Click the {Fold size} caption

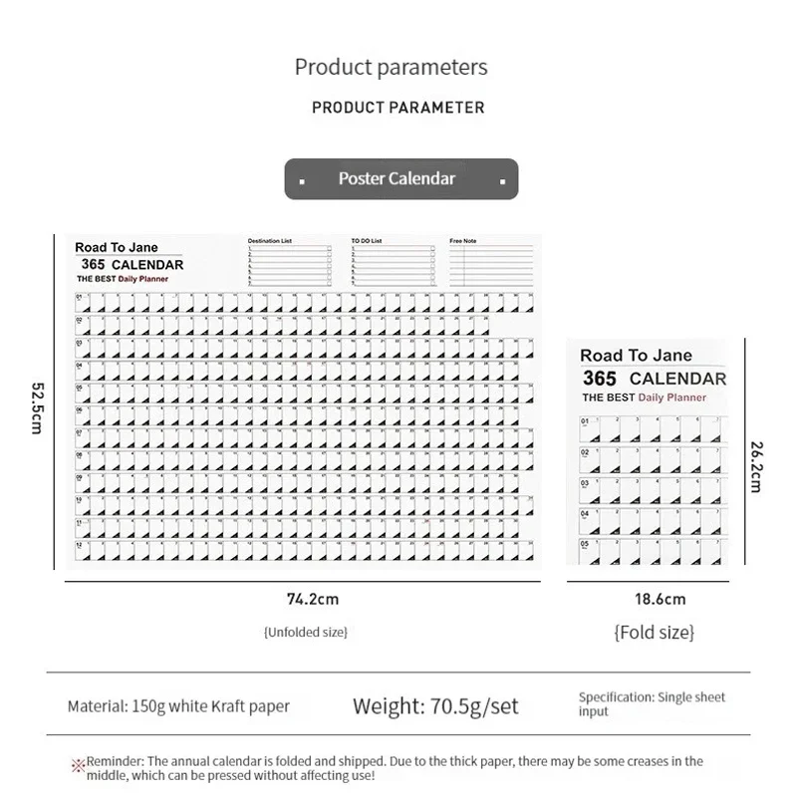coord(655,632)
